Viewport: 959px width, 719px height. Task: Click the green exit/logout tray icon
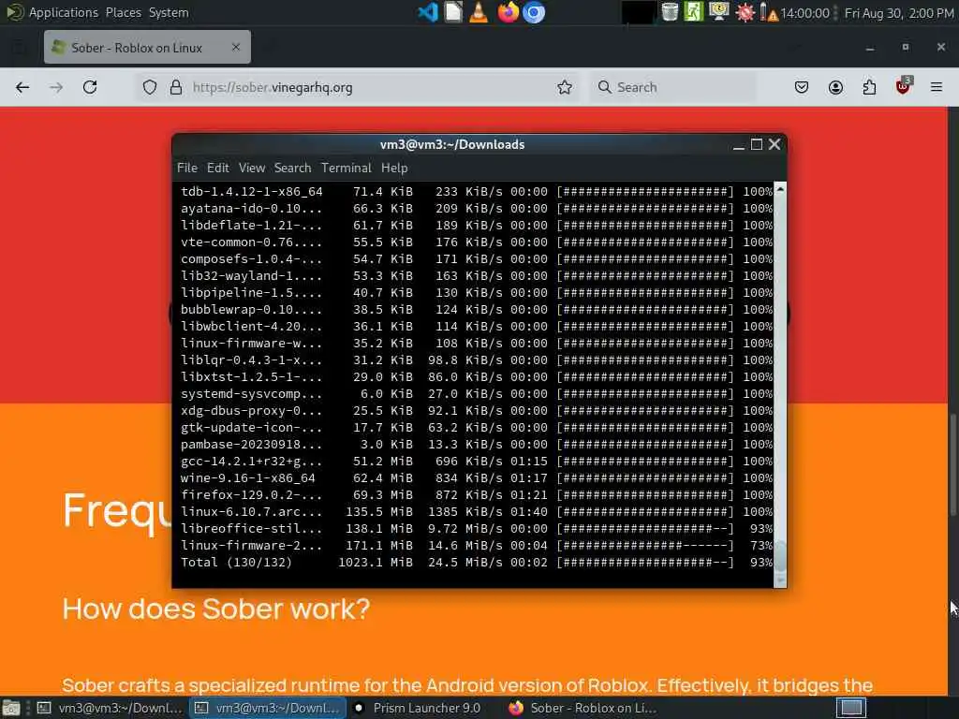pos(694,12)
